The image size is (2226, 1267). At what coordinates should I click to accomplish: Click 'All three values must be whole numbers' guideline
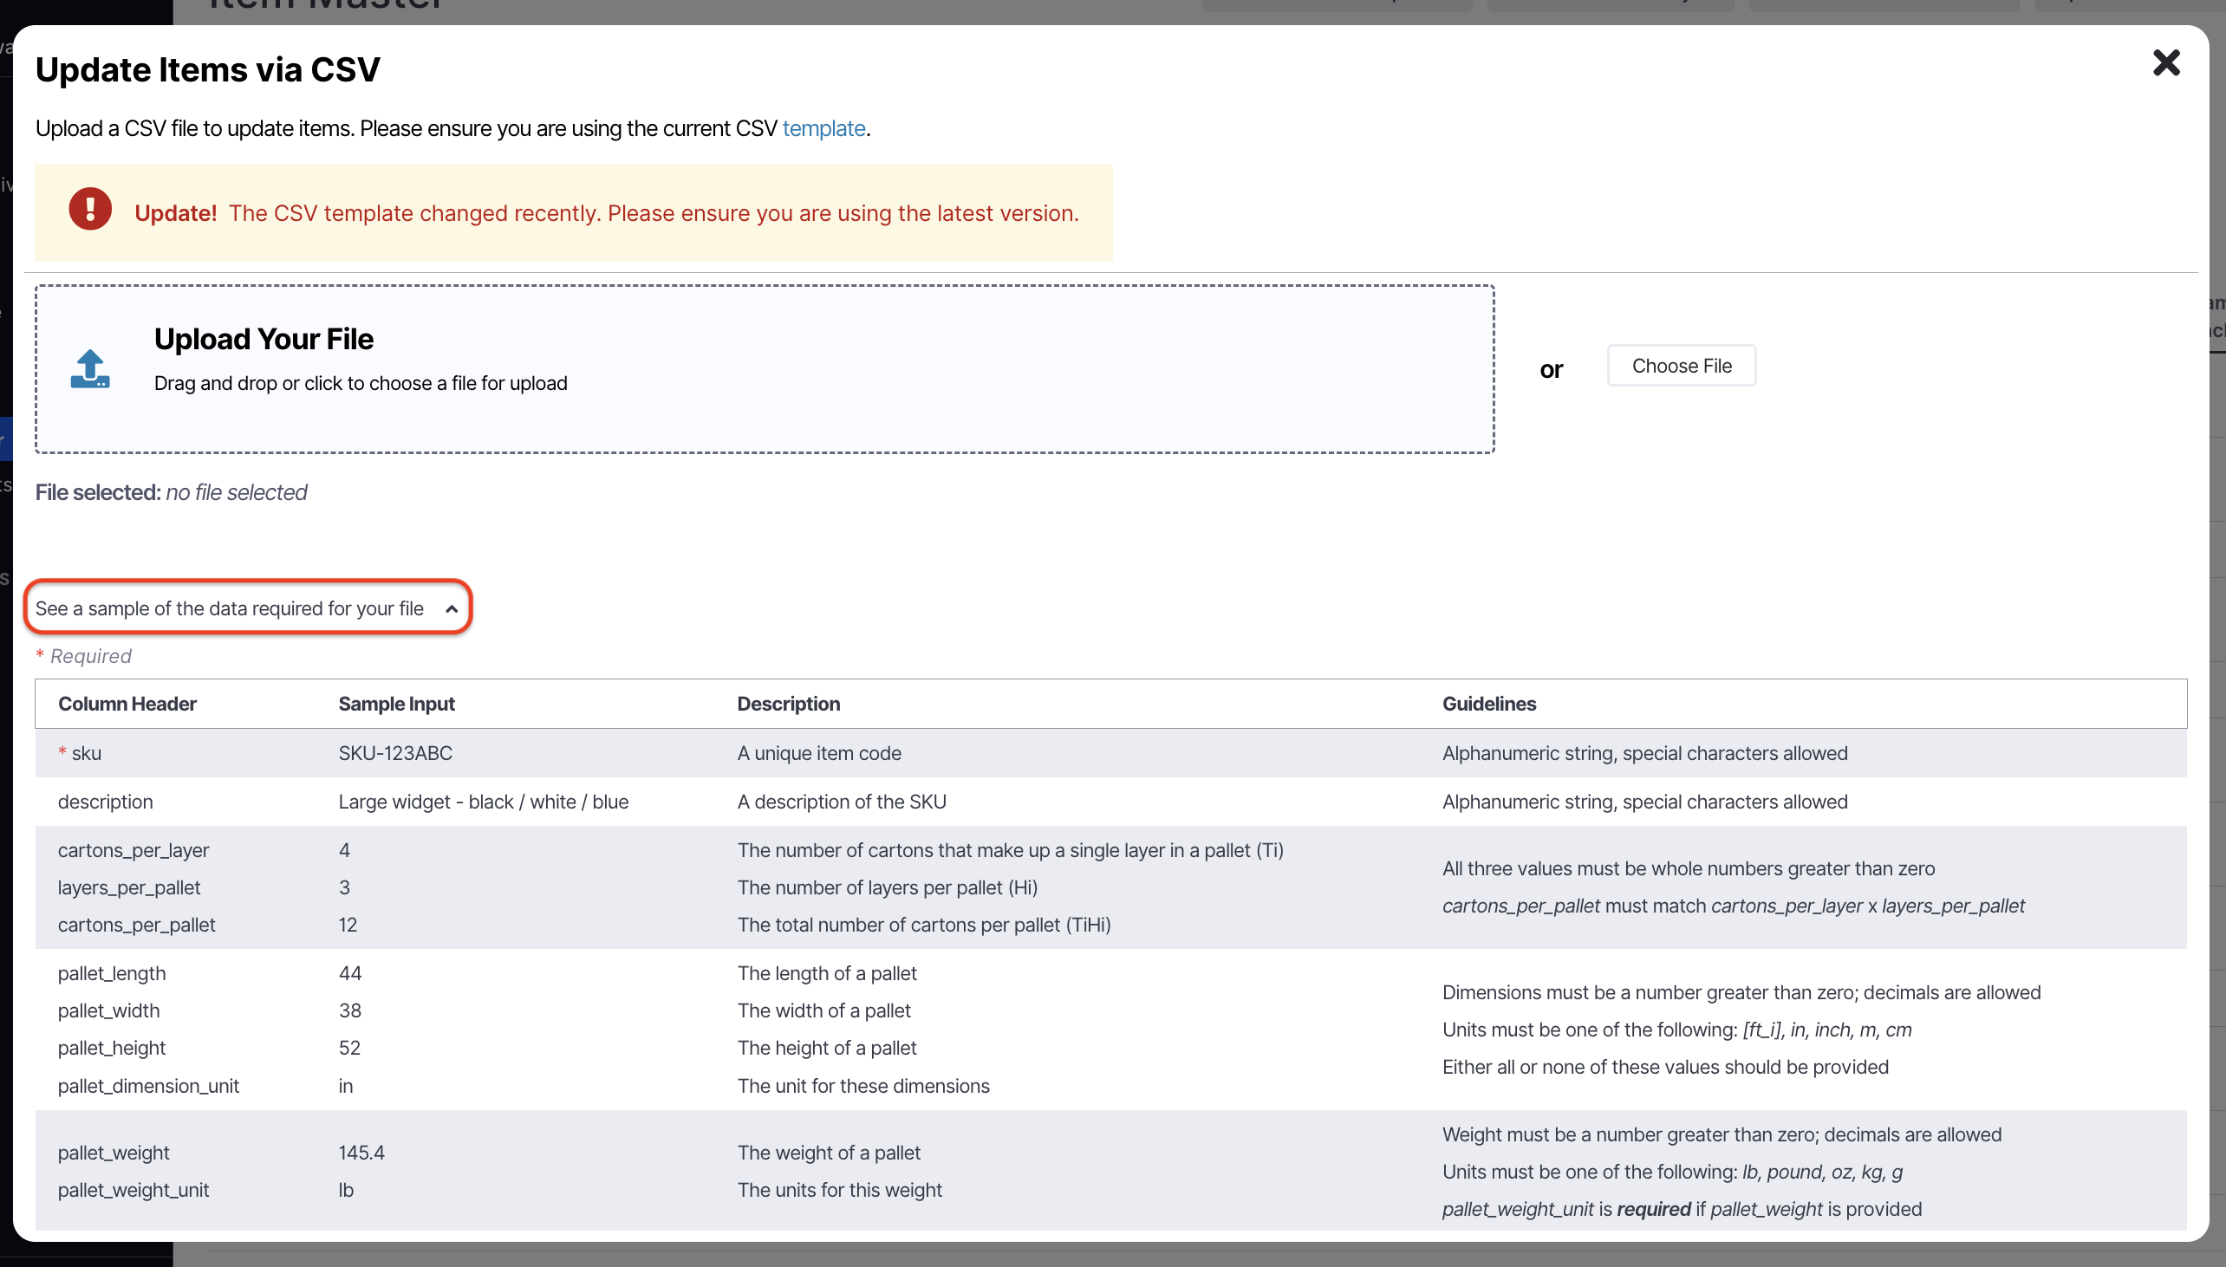(x=1689, y=869)
